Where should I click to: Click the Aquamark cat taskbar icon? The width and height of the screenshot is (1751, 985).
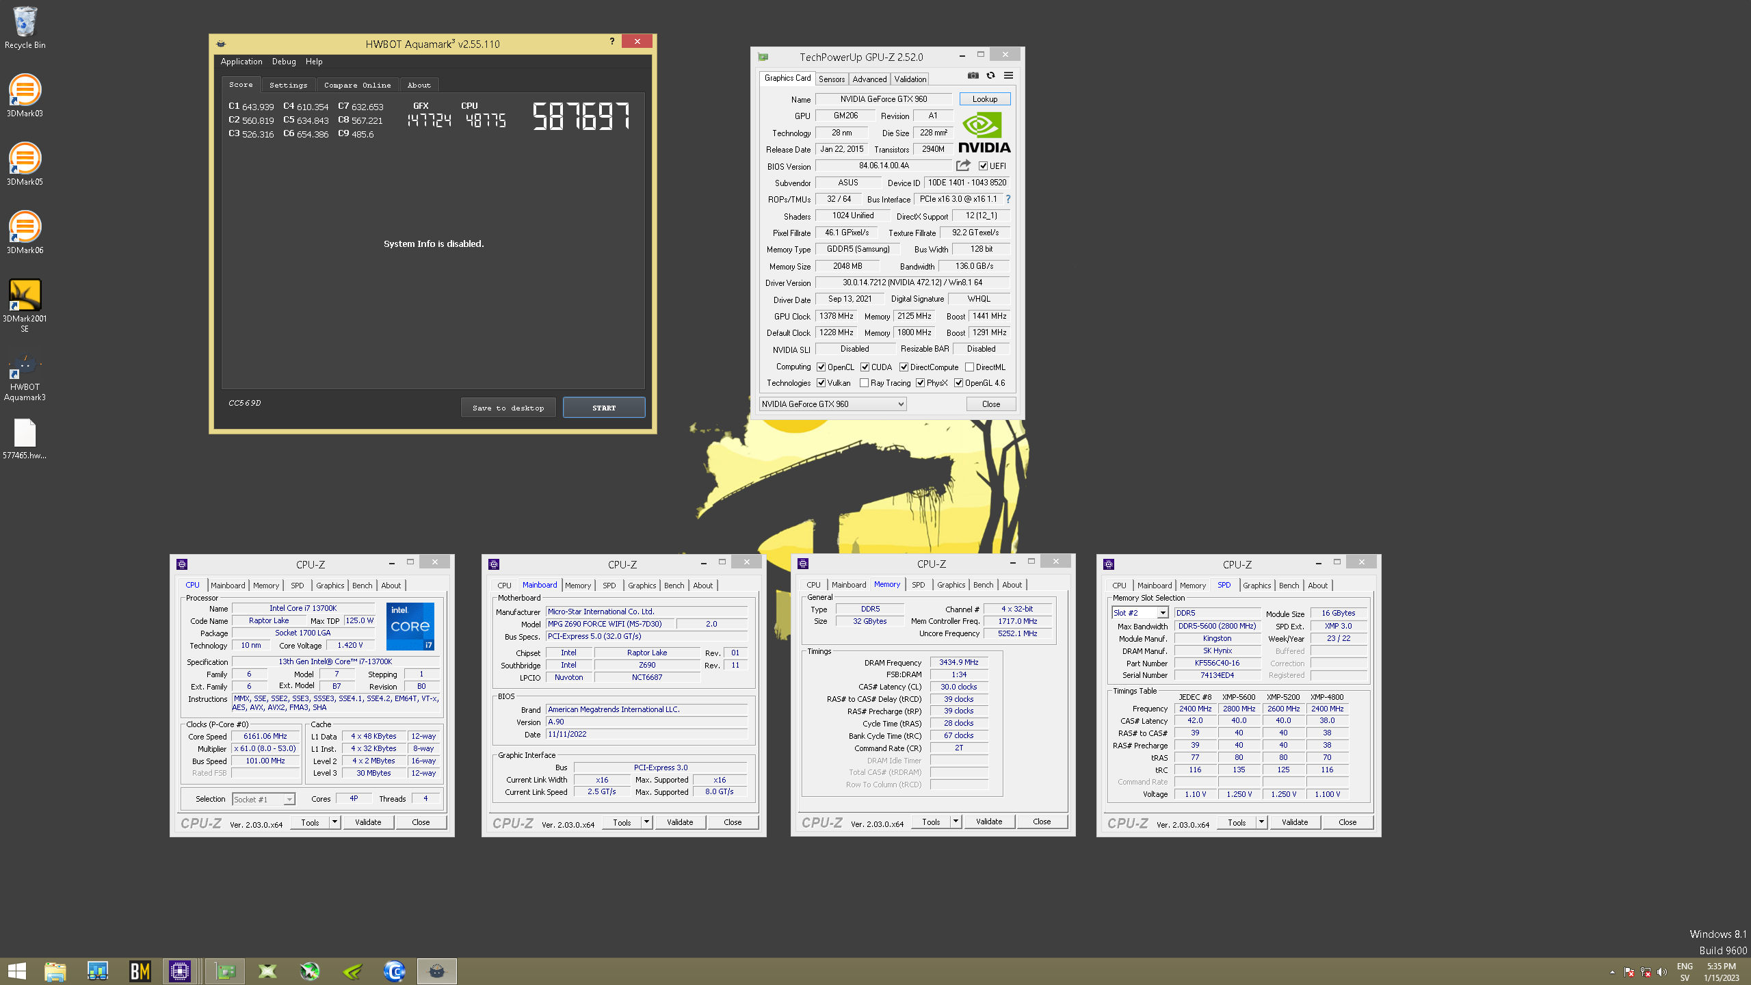[436, 971]
